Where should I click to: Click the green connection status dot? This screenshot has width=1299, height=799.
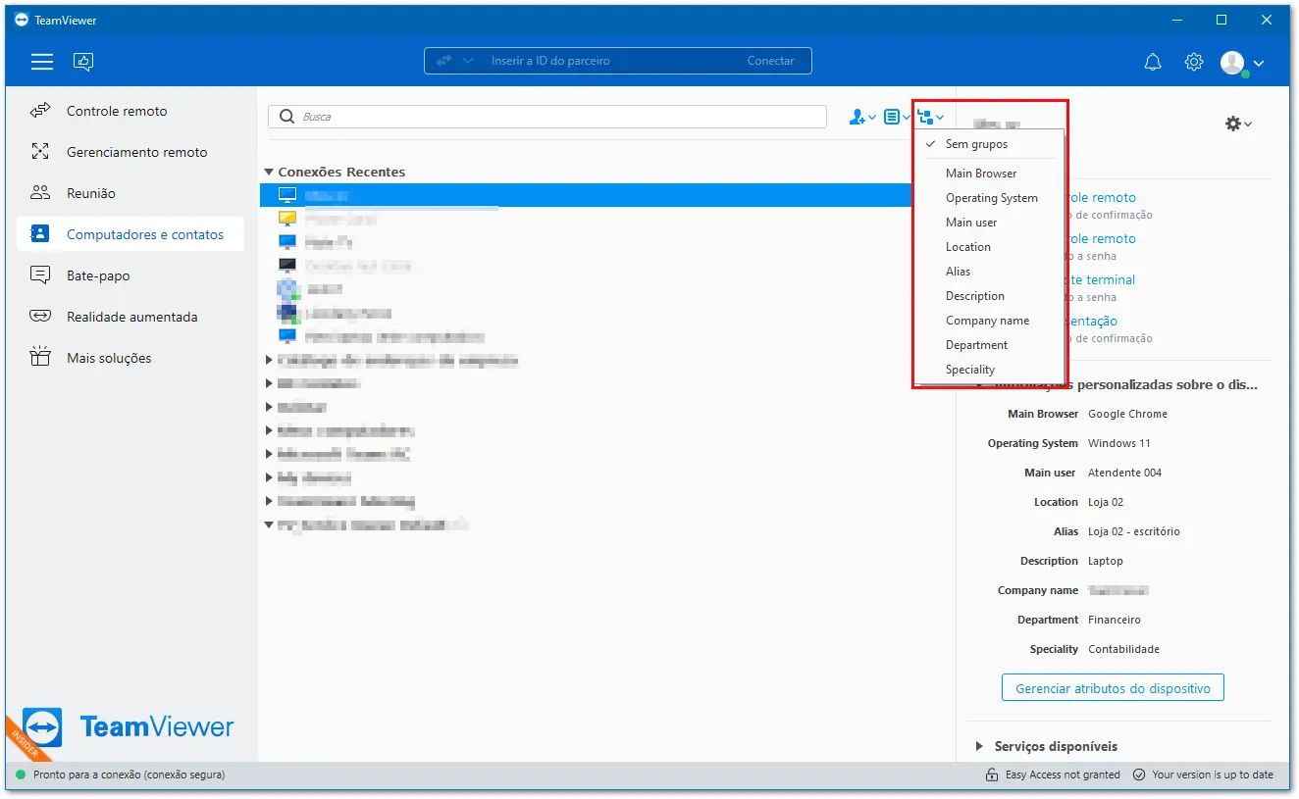[21, 774]
